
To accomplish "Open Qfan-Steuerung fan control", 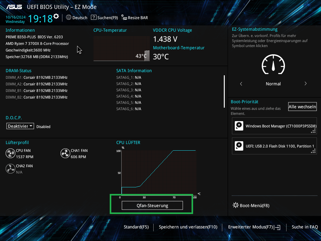I will 152,205.
